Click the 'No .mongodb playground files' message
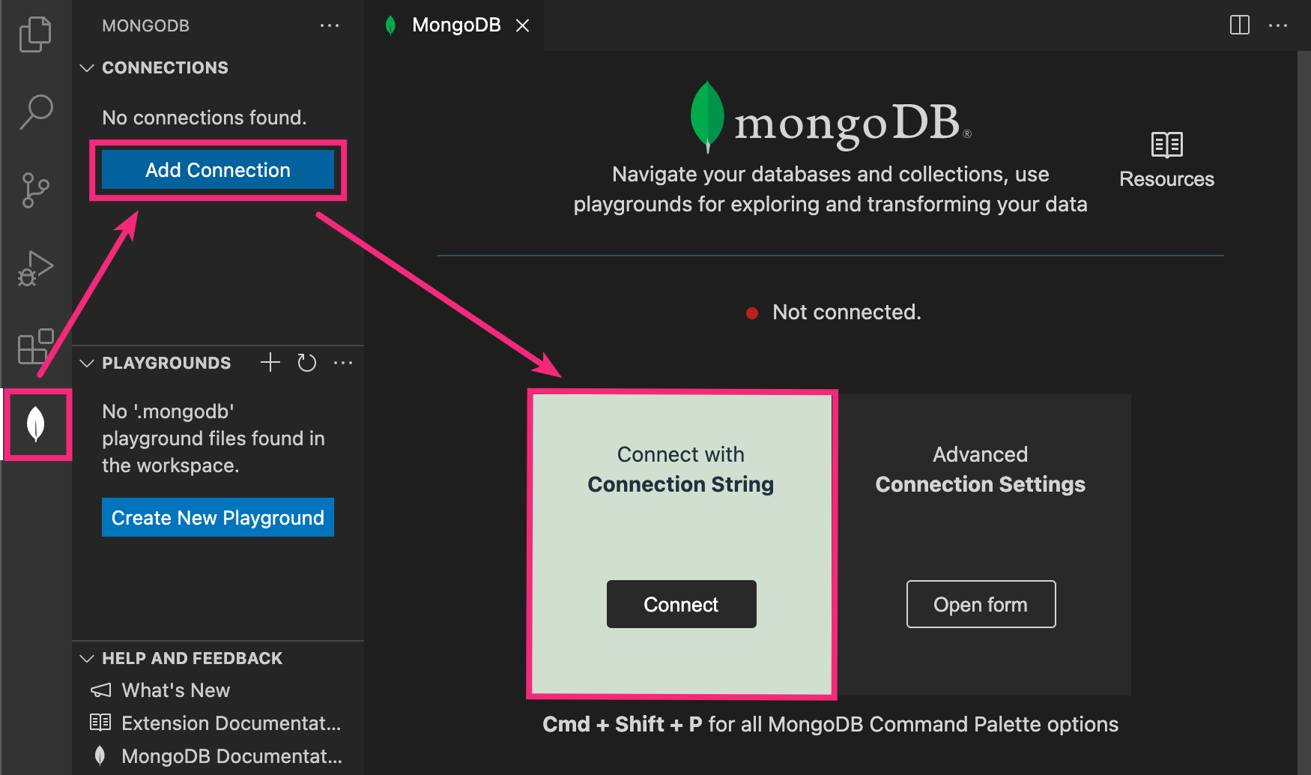Viewport: 1311px width, 775px height. pyautogui.click(x=214, y=438)
